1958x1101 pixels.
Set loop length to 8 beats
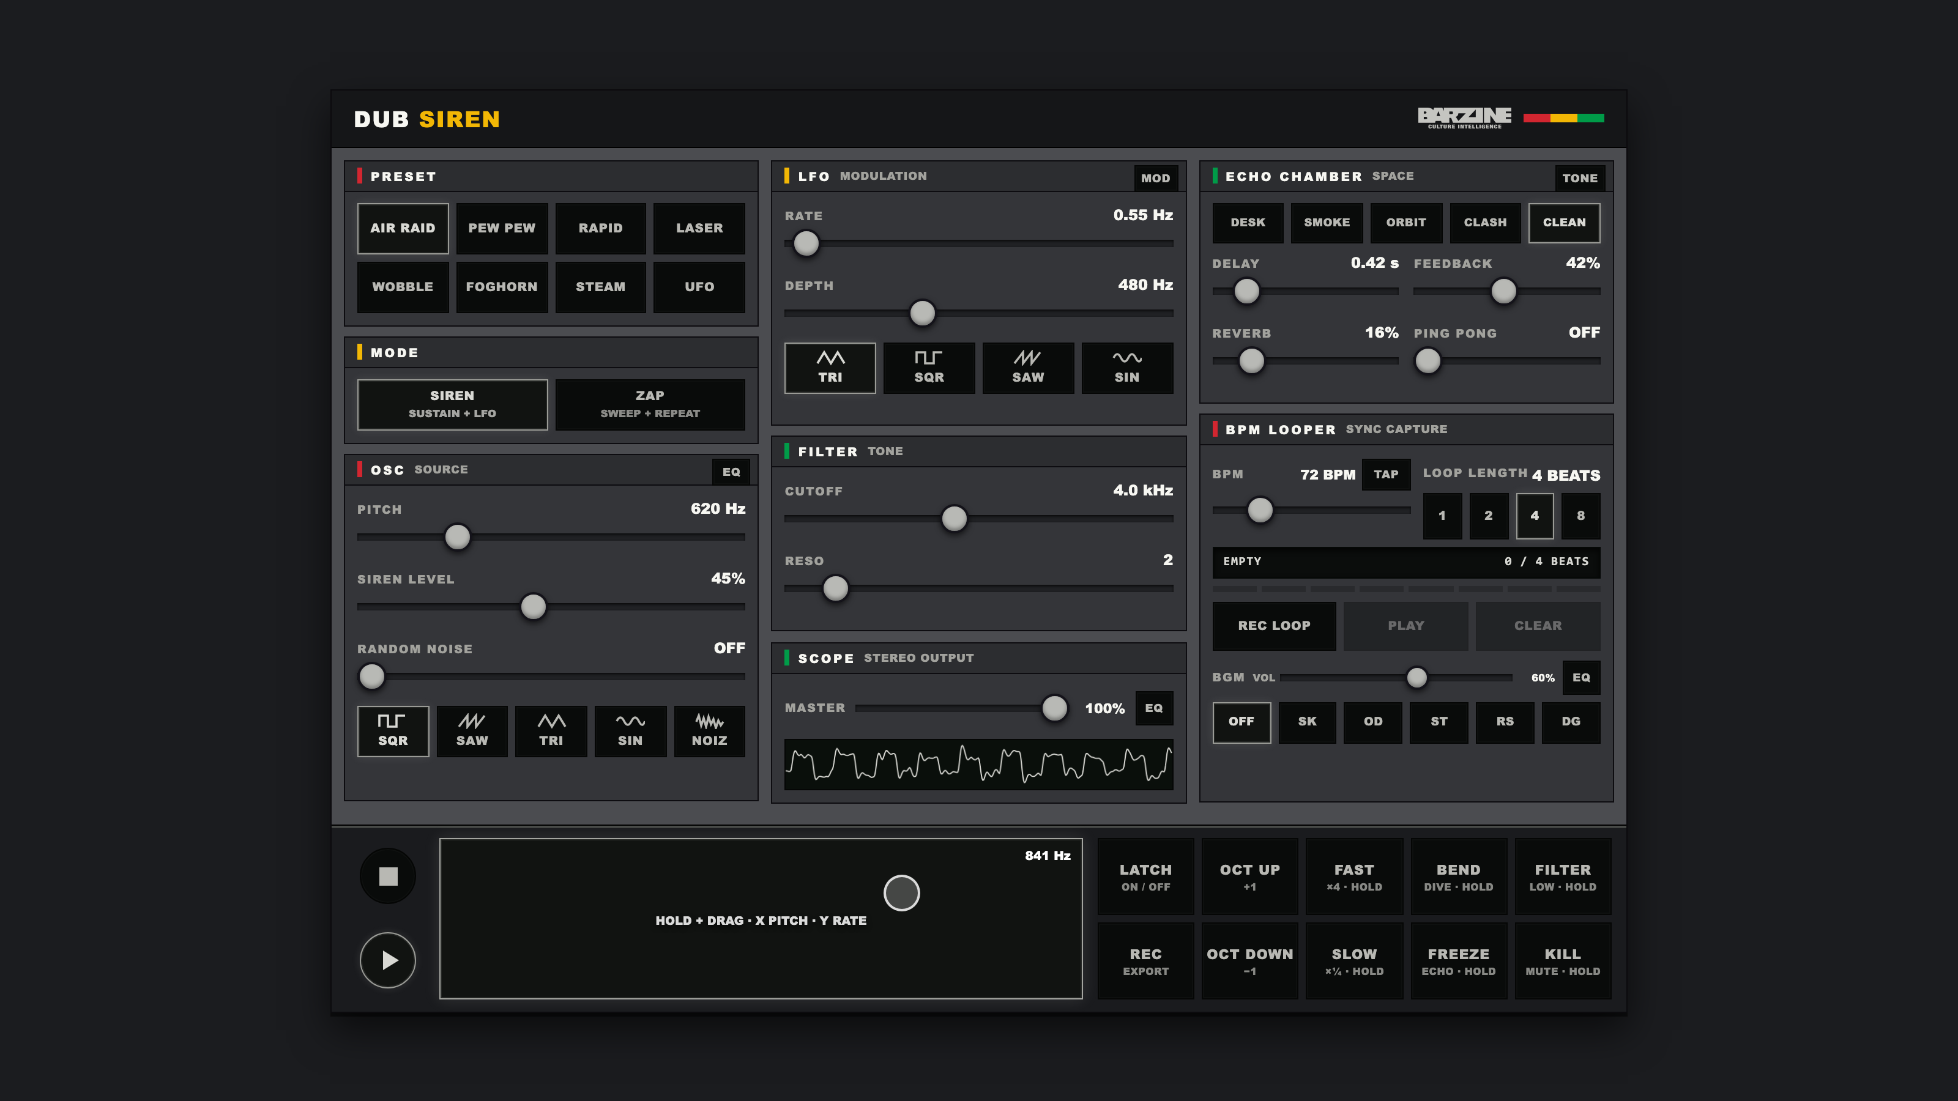click(x=1581, y=516)
